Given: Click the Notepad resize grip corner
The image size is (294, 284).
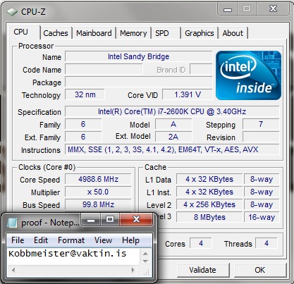Looking at the screenshot, I should [x=146, y=272].
